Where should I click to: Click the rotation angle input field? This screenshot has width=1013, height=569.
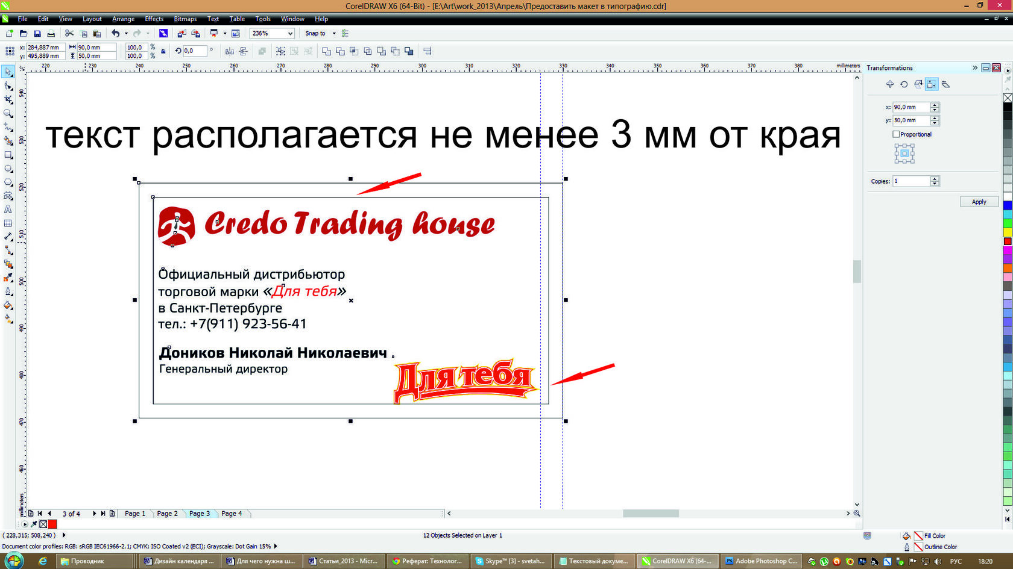click(x=195, y=51)
